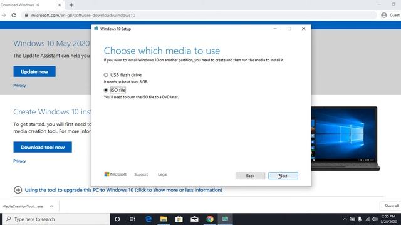Open the Legal link in setup dialog
This screenshot has height=225, width=401.
162,174
